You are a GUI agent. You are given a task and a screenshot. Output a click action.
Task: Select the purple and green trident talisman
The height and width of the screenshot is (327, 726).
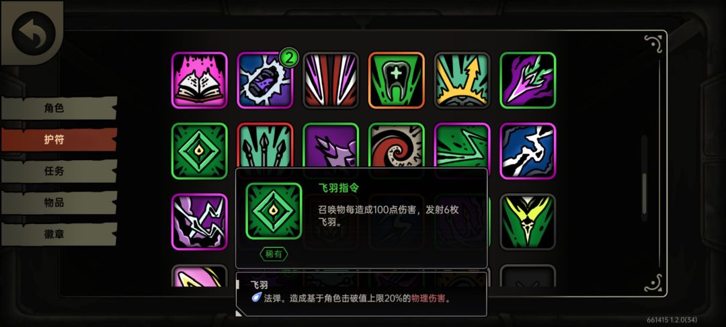(528, 80)
